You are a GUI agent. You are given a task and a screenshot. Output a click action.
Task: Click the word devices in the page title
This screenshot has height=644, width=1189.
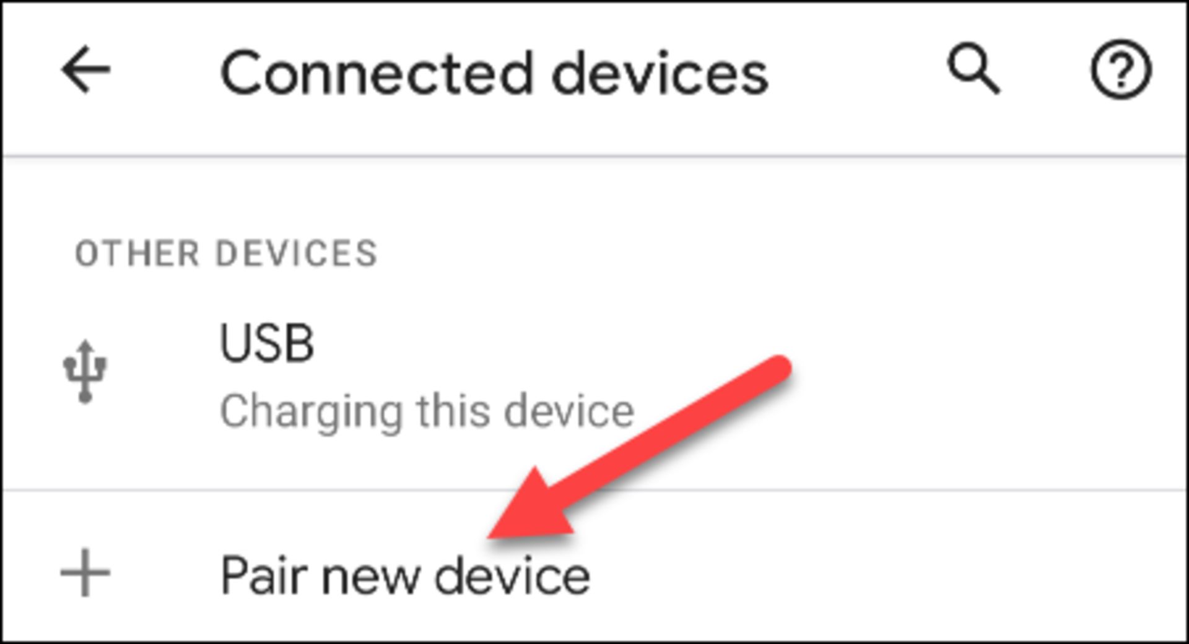(660, 74)
